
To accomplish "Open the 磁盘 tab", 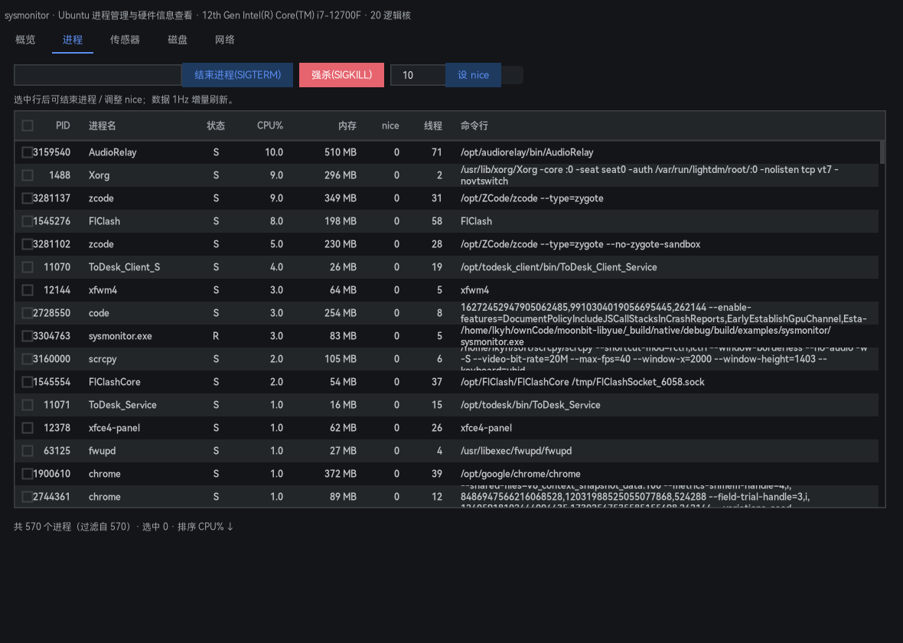I will coord(178,40).
